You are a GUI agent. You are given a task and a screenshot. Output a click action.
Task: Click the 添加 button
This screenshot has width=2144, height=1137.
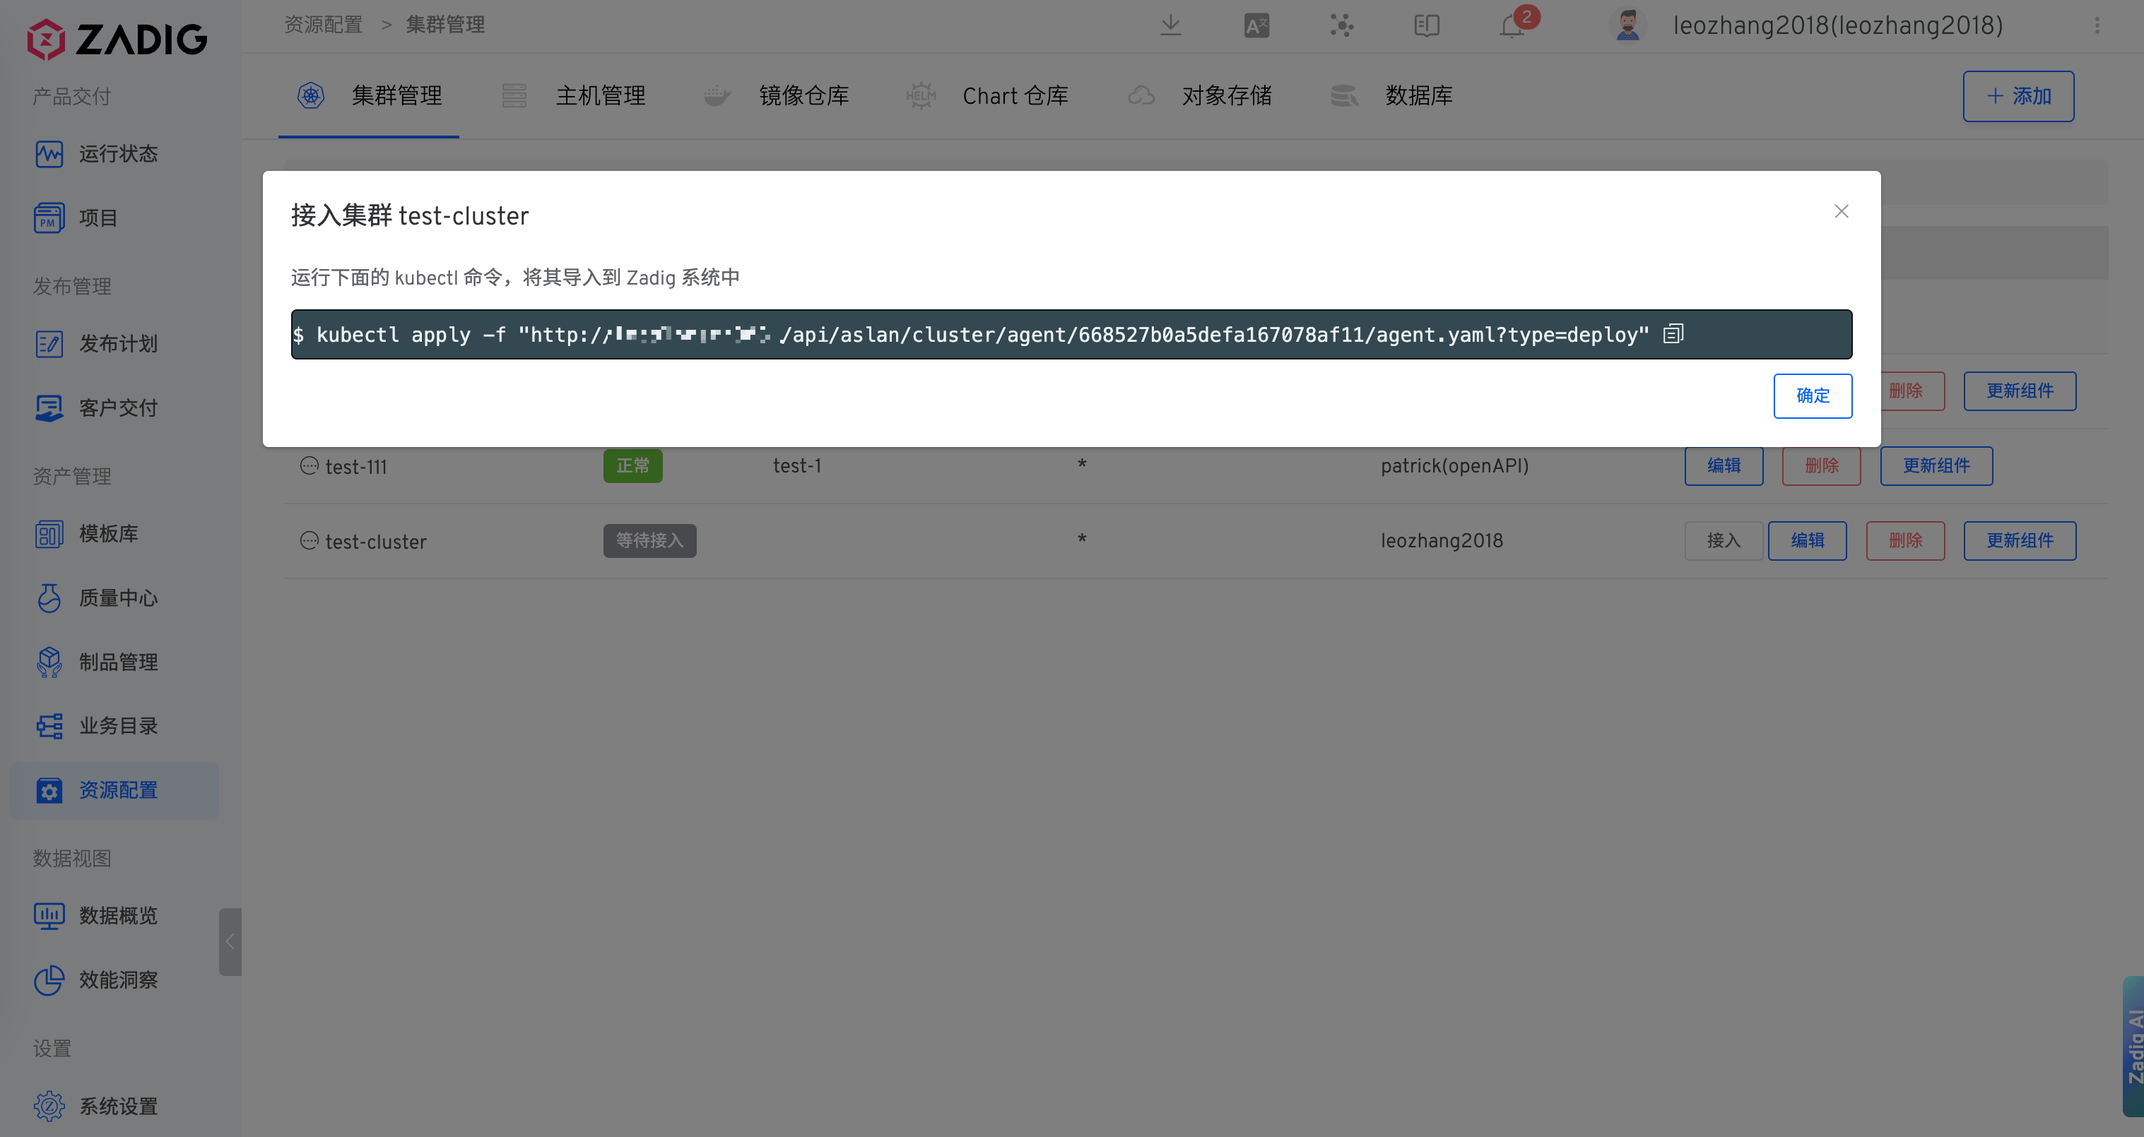2018,97
